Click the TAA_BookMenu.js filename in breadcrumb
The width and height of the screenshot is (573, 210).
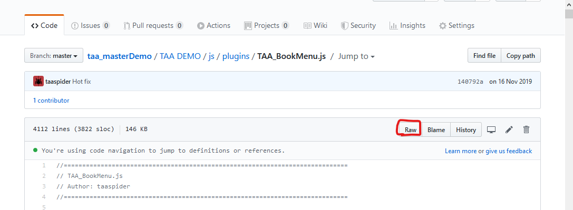coord(292,56)
